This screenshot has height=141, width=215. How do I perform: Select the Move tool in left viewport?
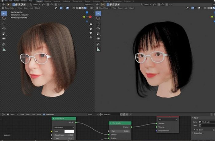click(4, 24)
